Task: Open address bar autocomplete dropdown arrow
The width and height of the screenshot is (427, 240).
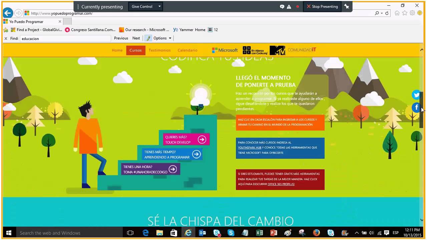Action: (x=382, y=13)
